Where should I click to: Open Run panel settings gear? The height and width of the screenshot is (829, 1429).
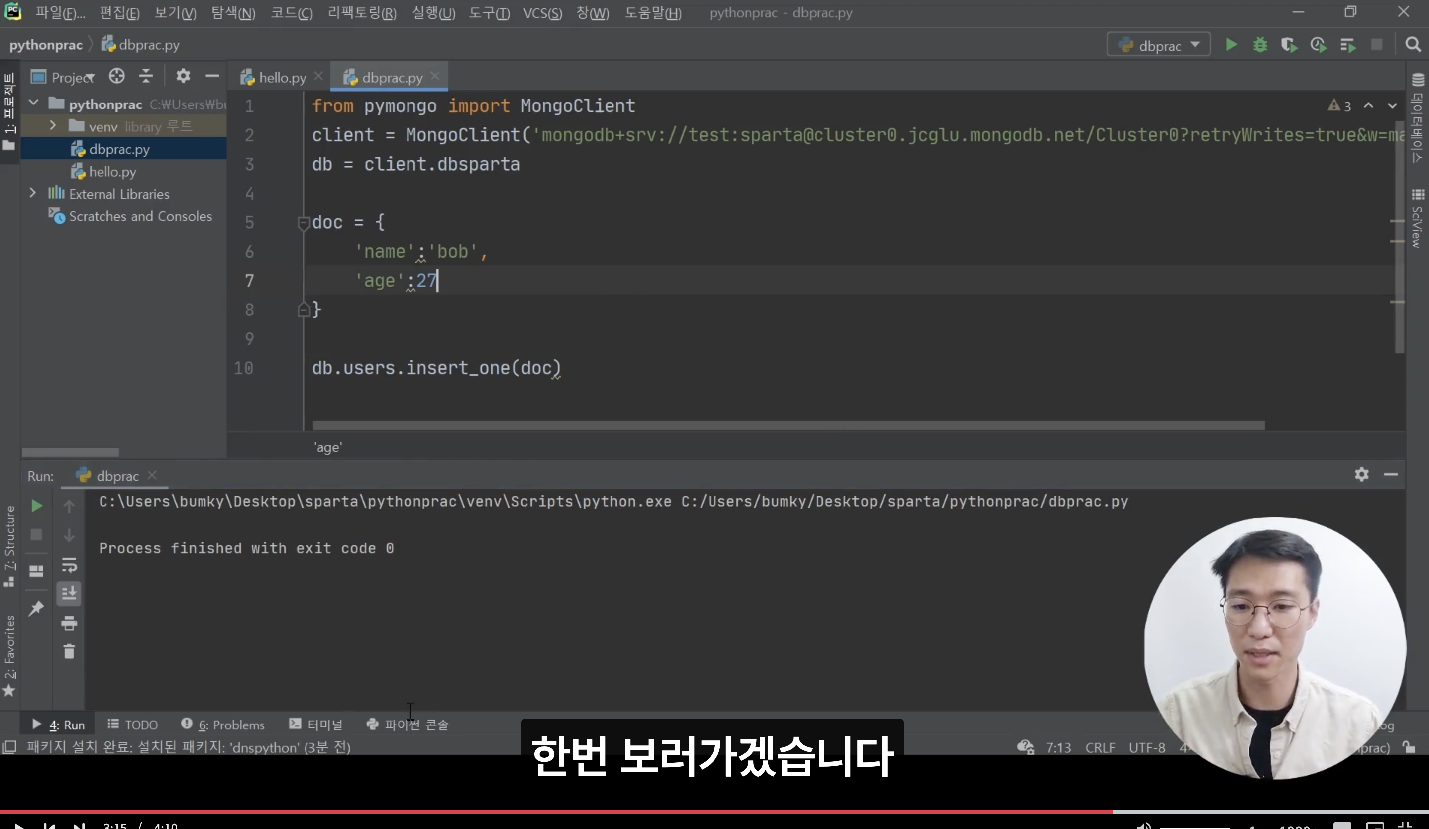point(1361,474)
